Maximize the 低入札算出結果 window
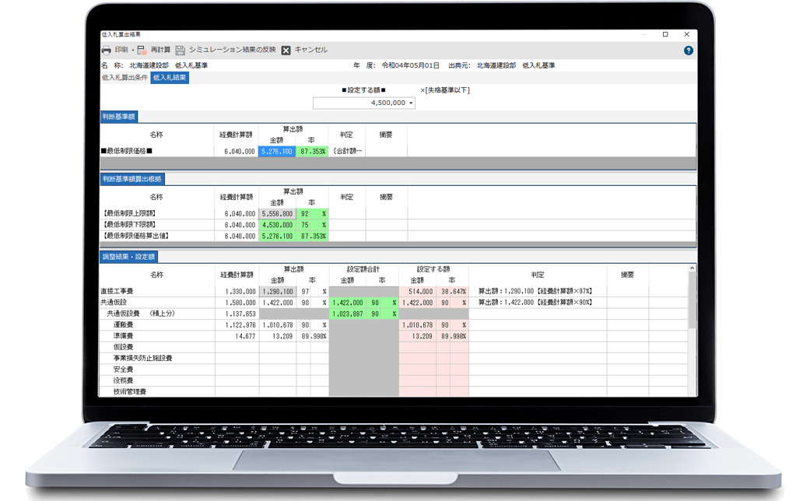 (664, 34)
